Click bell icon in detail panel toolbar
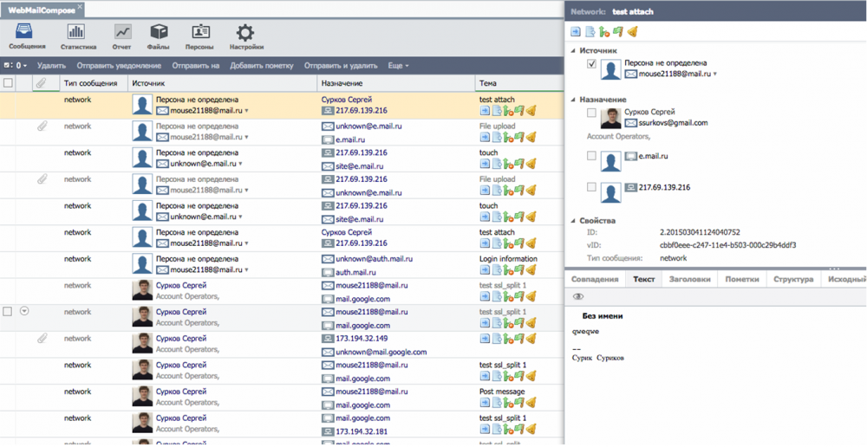 (x=633, y=31)
